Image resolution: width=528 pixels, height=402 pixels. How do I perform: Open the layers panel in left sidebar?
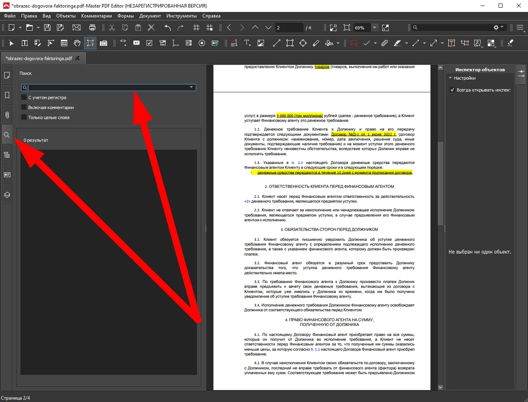7,195
